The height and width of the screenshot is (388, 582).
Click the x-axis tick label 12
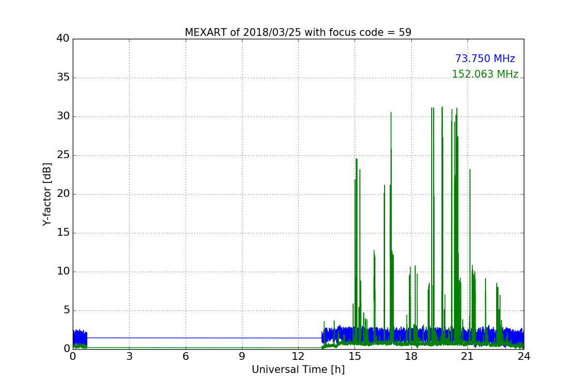(x=298, y=356)
